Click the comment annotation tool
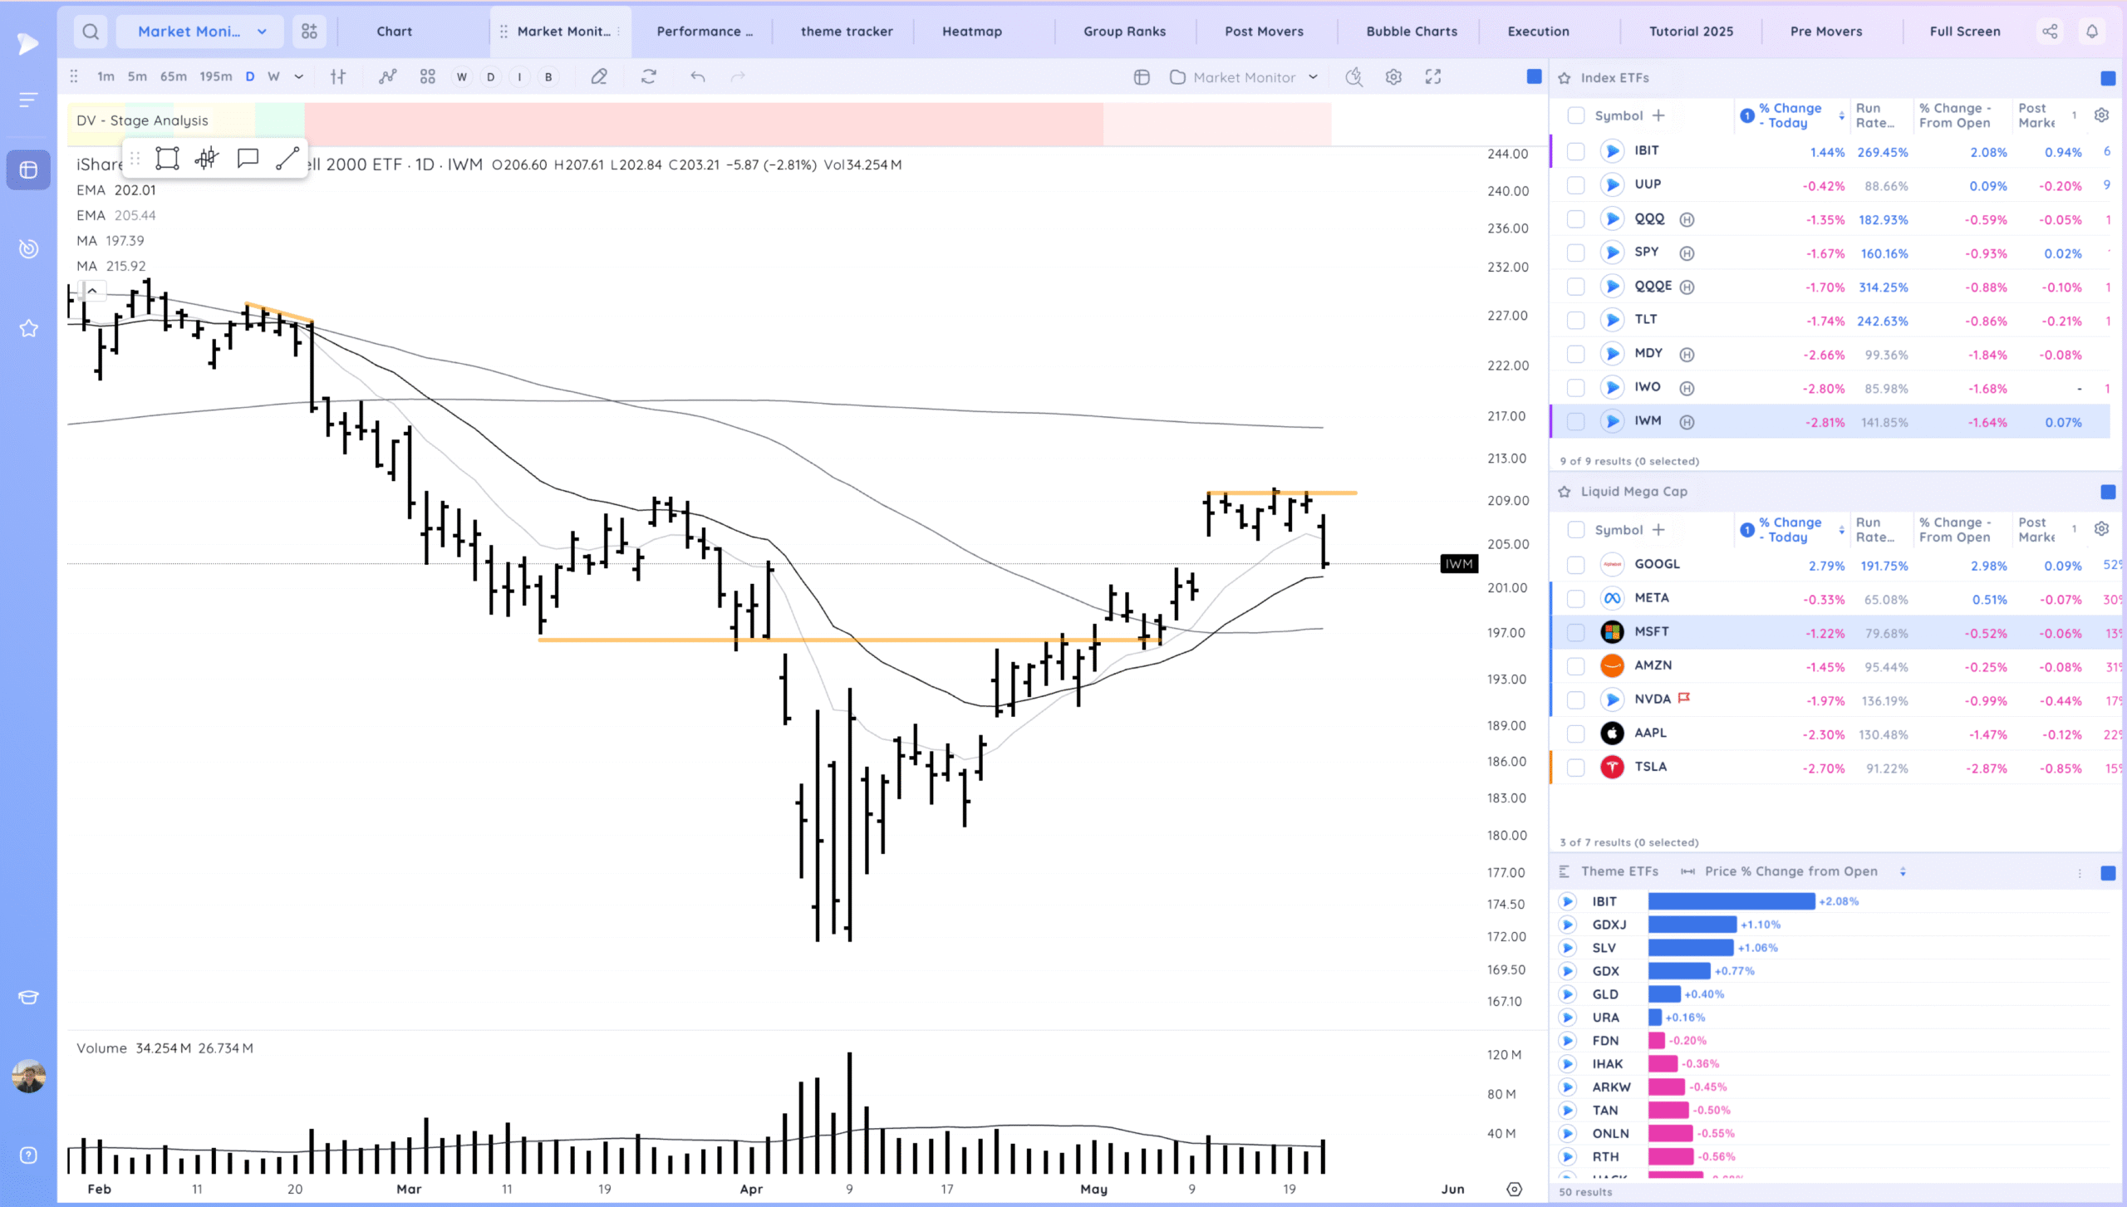2127x1207 pixels. [248, 158]
